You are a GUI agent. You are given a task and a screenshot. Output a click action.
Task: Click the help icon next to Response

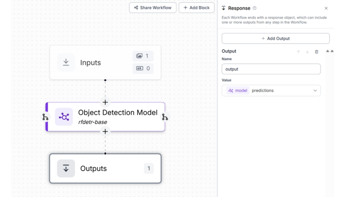[x=254, y=8]
